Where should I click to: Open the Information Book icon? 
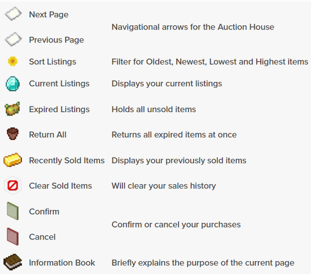coord(12,262)
